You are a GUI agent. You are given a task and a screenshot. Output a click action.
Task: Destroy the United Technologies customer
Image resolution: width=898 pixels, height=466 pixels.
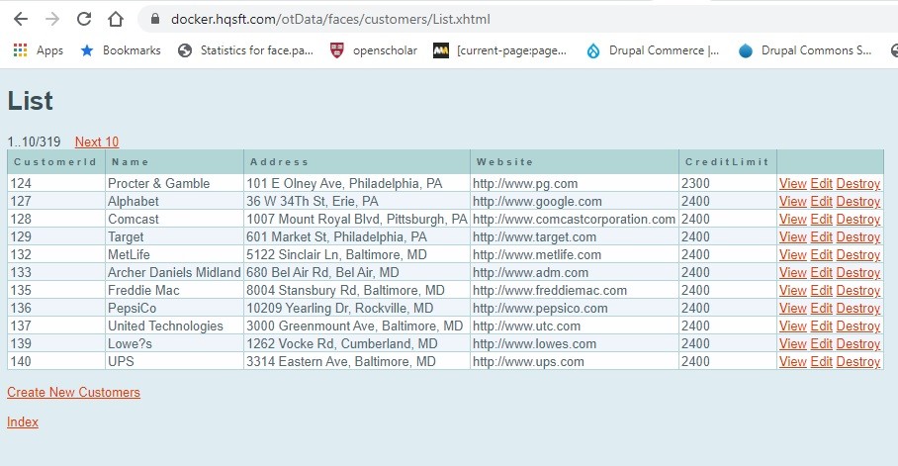click(857, 326)
